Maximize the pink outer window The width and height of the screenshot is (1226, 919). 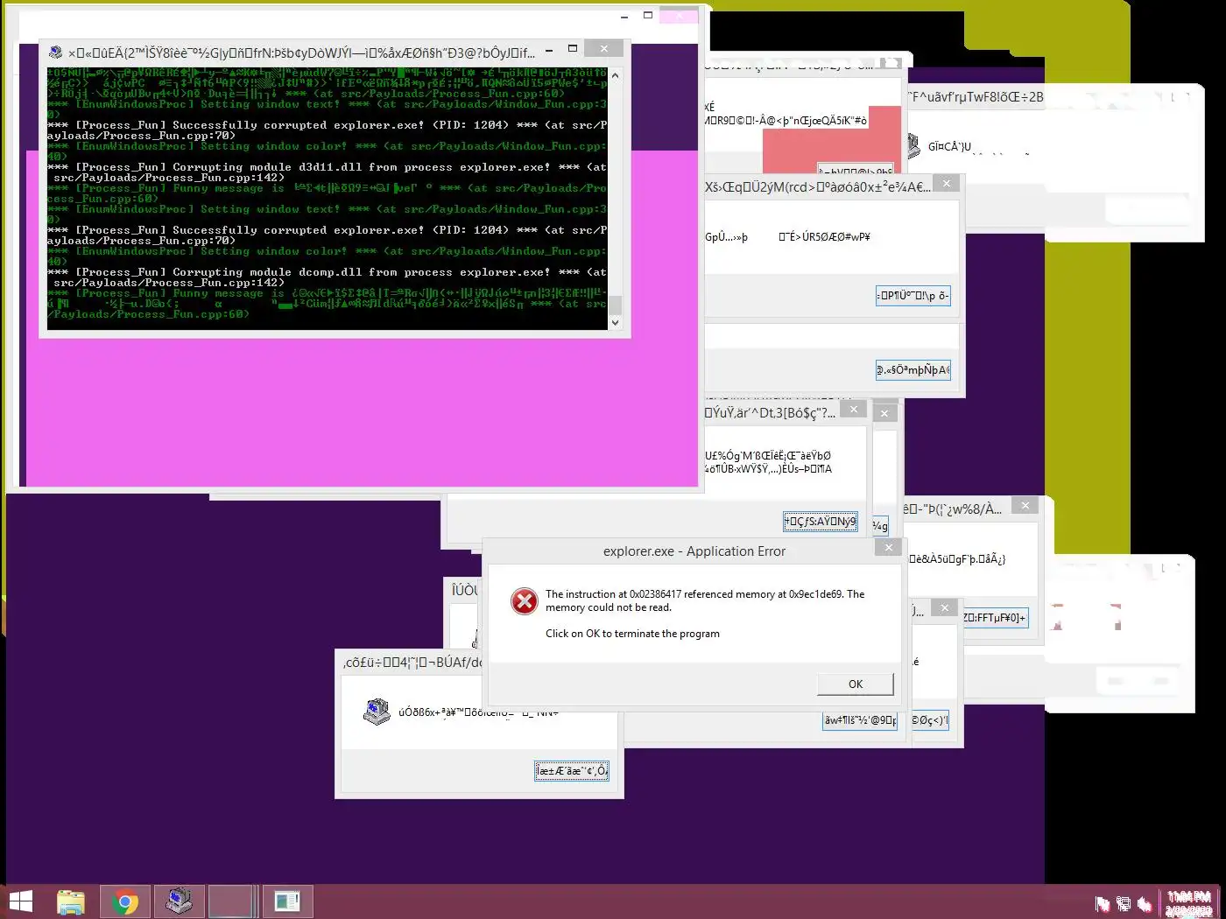pyautogui.click(x=648, y=15)
